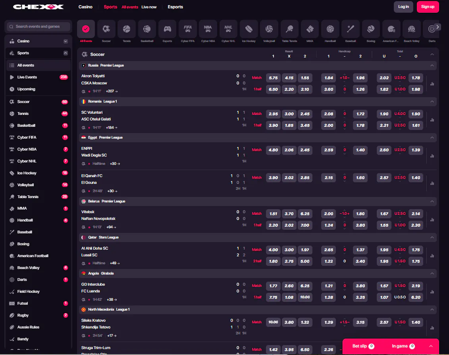Open Field Hockey in the sidebar
The width and height of the screenshot is (449, 355).
(x=39, y=292)
